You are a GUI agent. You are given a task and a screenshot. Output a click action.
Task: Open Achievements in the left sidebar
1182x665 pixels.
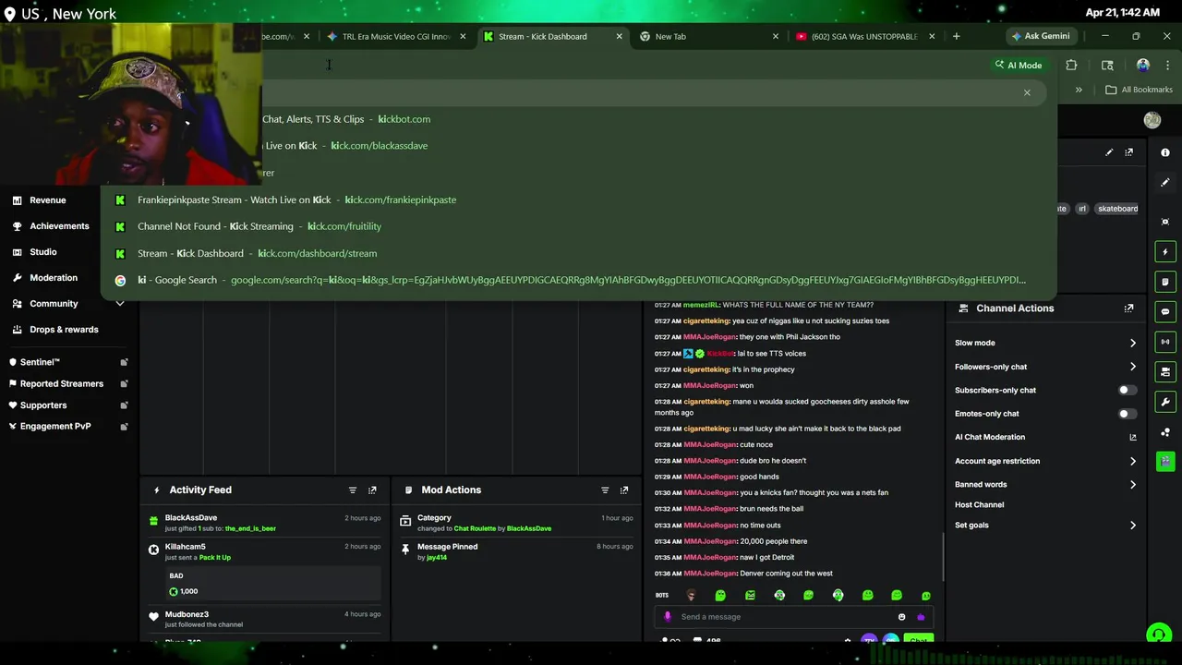click(x=59, y=226)
